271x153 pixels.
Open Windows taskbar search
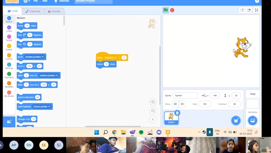tap(106, 132)
